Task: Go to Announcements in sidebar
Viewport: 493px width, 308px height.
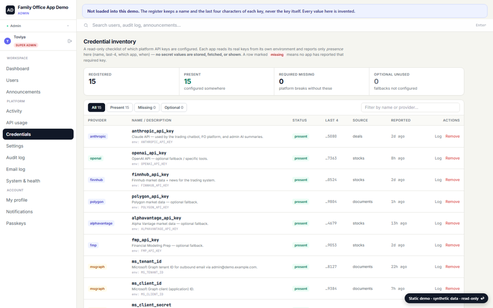Action: click(x=23, y=92)
